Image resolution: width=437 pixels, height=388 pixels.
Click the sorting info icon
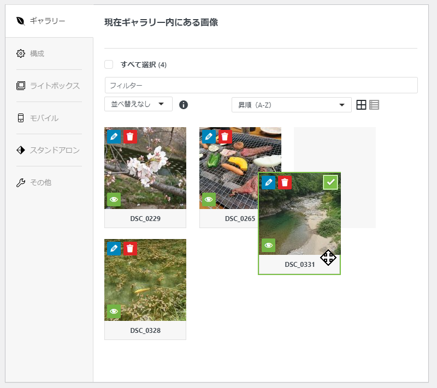[x=184, y=105]
